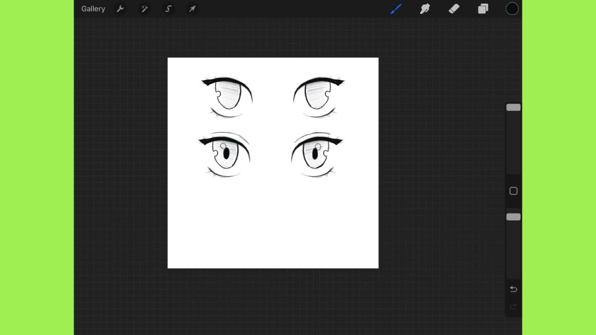
Task: Click the top-right eye's shaded iris
Action: (x=315, y=95)
